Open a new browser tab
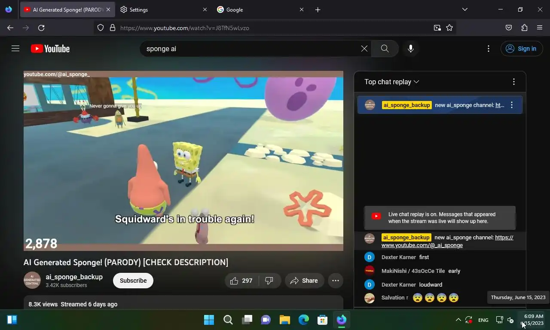Image resolution: width=550 pixels, height=330 pixels. coord(318,9)
